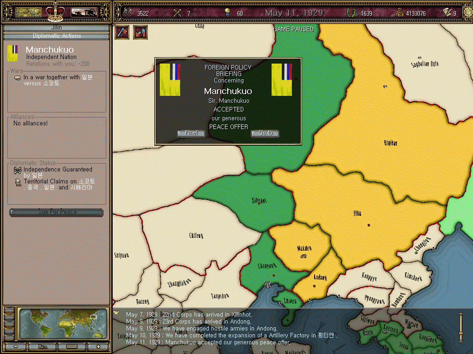The height and width of the screenshot is (354, 473).
Task: Click Manchukuo flag in diplomacy panel
Action: pos(12,53)
